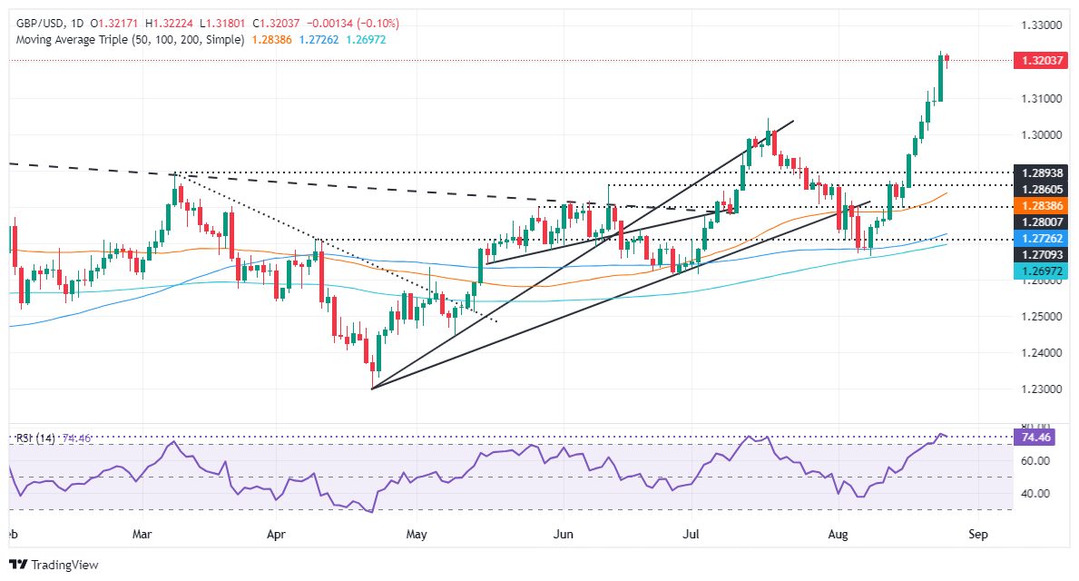Click the TradingView logo icon

[18, 565]
